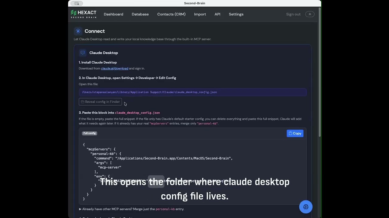The width and height of the screenshot is (389, 218).
Task: Click the window title bar sidebar icon
Action: pyautogui.click(x=77, y=3)
